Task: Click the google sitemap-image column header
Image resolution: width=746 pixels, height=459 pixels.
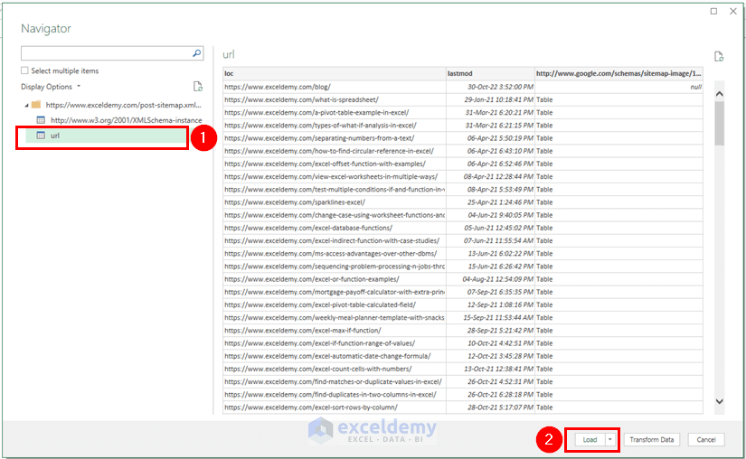Action: pos(619,73)
